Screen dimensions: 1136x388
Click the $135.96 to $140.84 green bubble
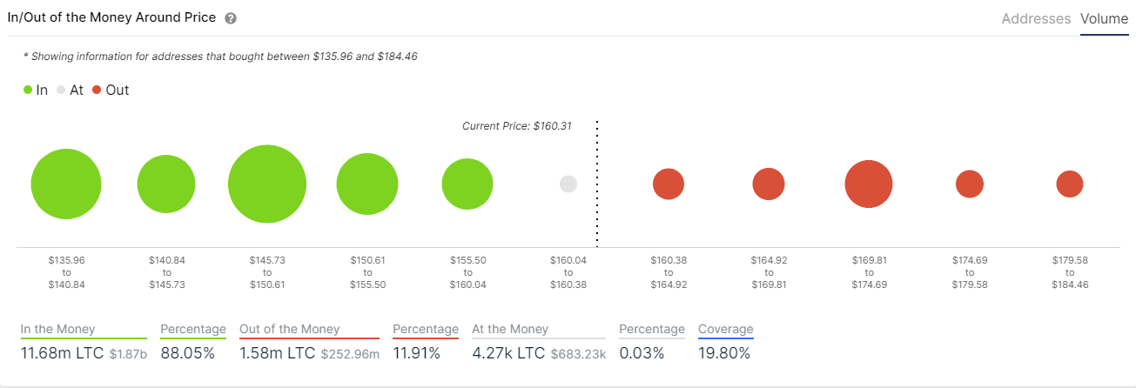(x=66, y=184)
